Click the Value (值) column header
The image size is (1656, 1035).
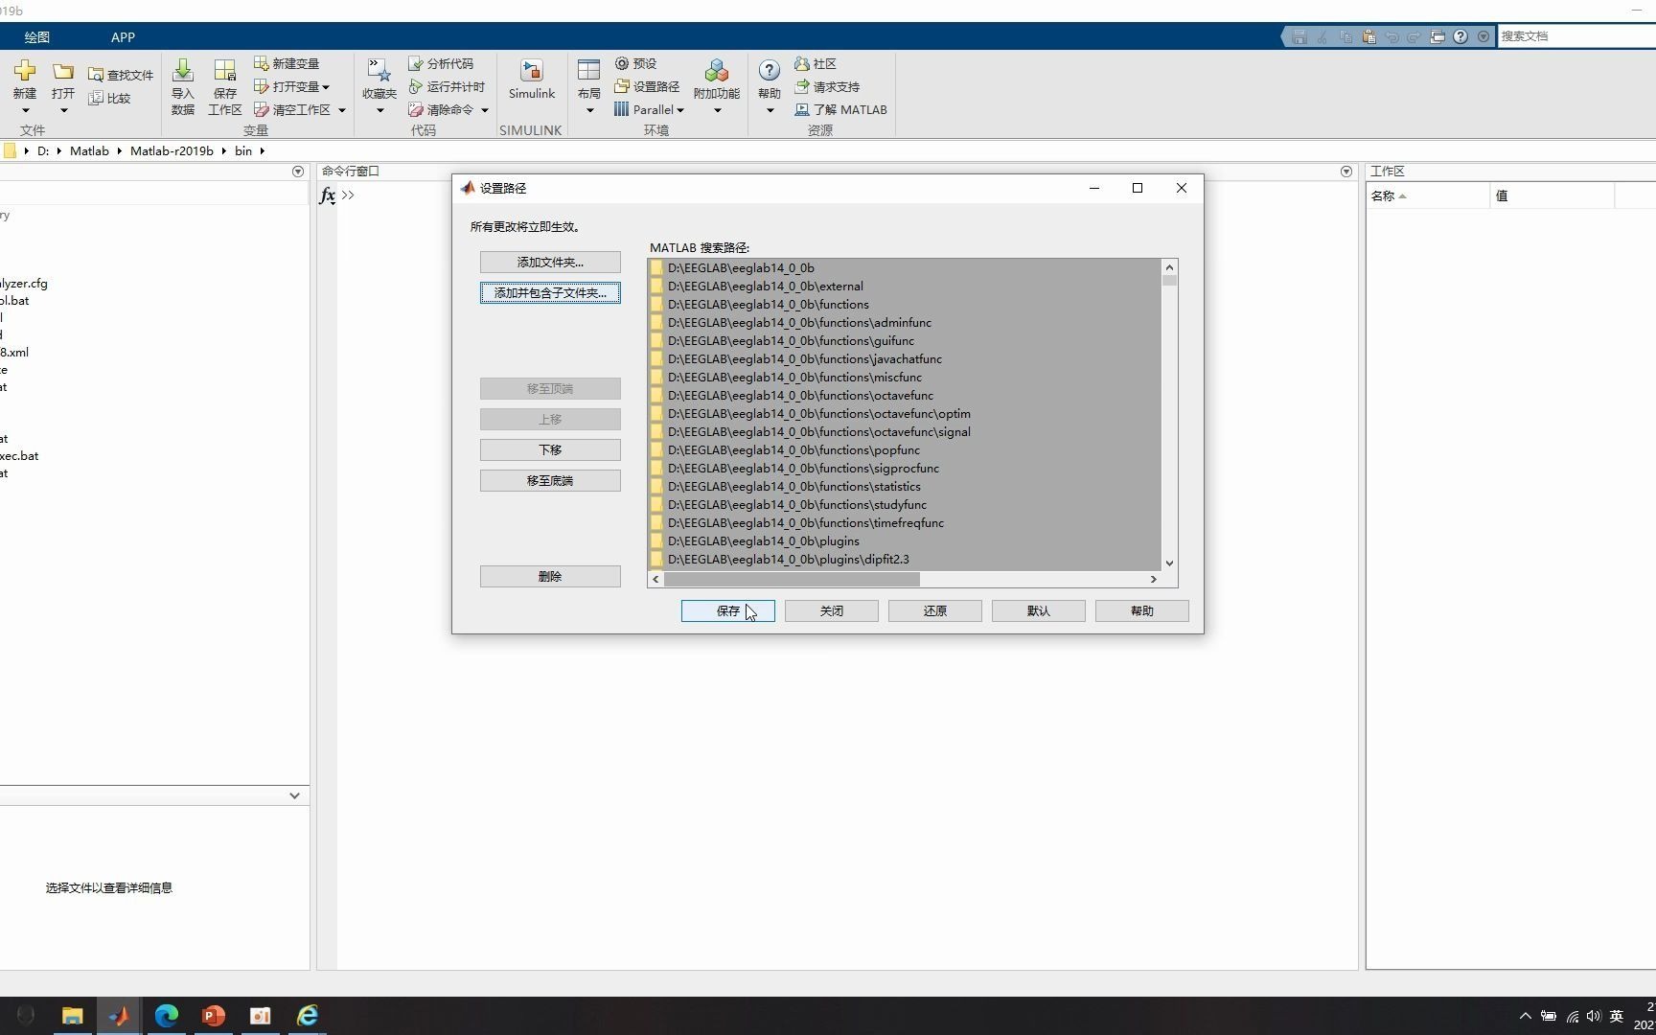[1552, 196]
